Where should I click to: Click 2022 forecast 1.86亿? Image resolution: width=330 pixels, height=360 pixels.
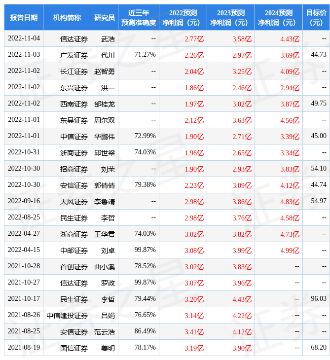coord(194,88)
